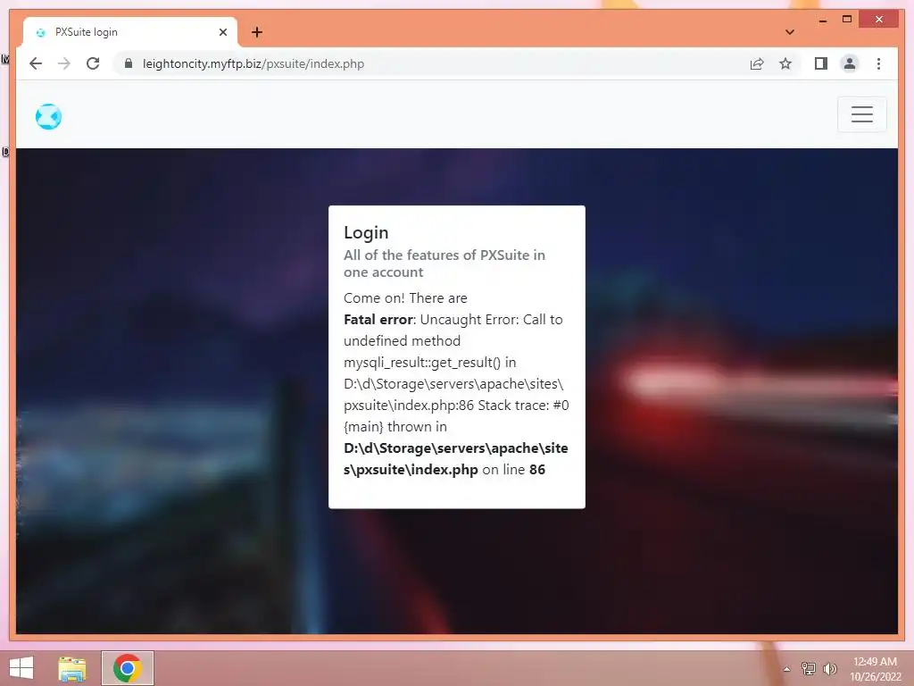
Task: Open the tab search dropdown chevron
Action: tap(790, 32)
